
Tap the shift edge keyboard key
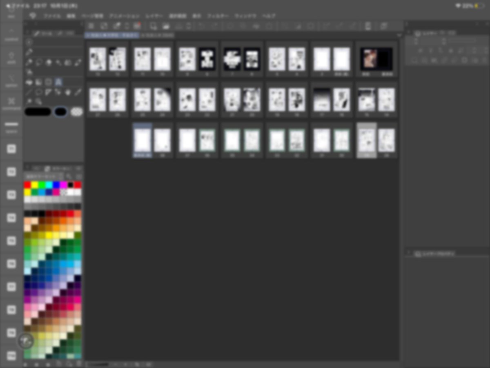point(11,58)
